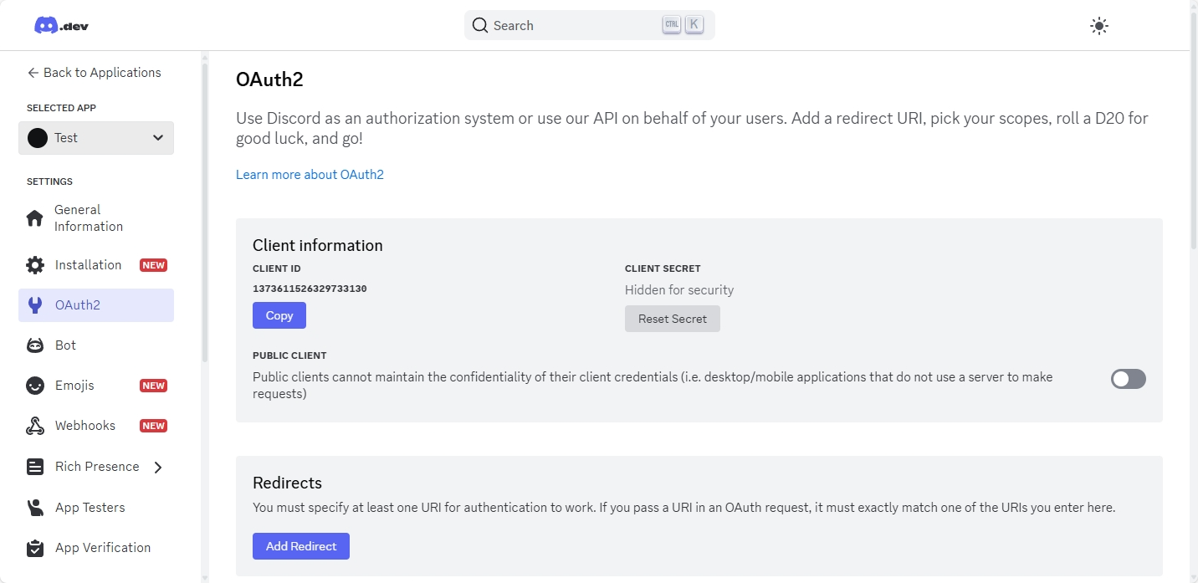Open the Installation settings page
This screenshot has height=583, width=1198.
coord(96,265)
